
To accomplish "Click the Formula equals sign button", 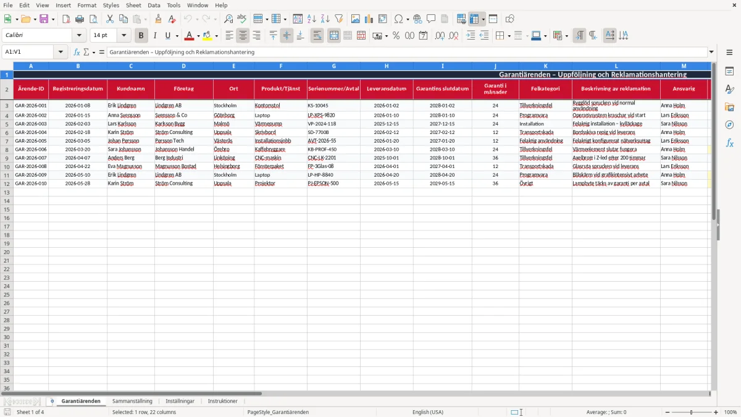I will (102, 52).
